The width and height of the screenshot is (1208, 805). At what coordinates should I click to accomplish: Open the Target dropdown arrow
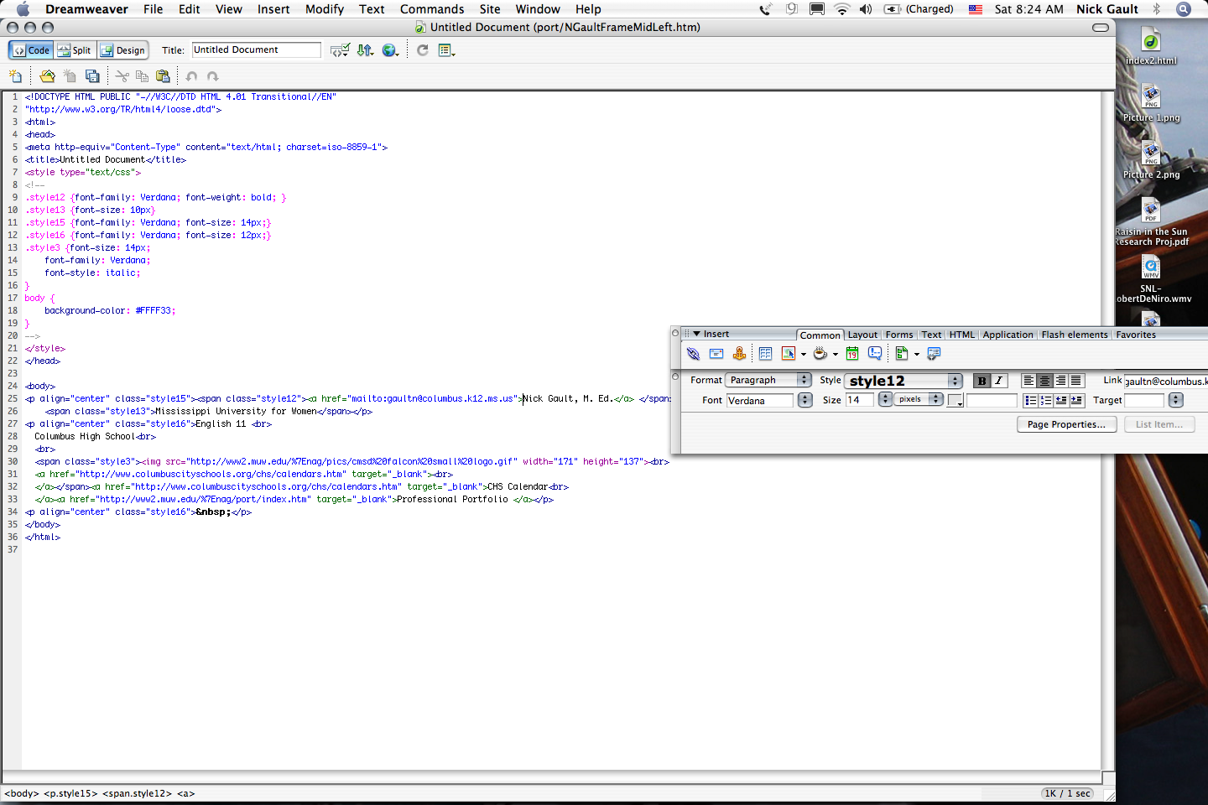pyautogui.click(x=1176, y=400)
